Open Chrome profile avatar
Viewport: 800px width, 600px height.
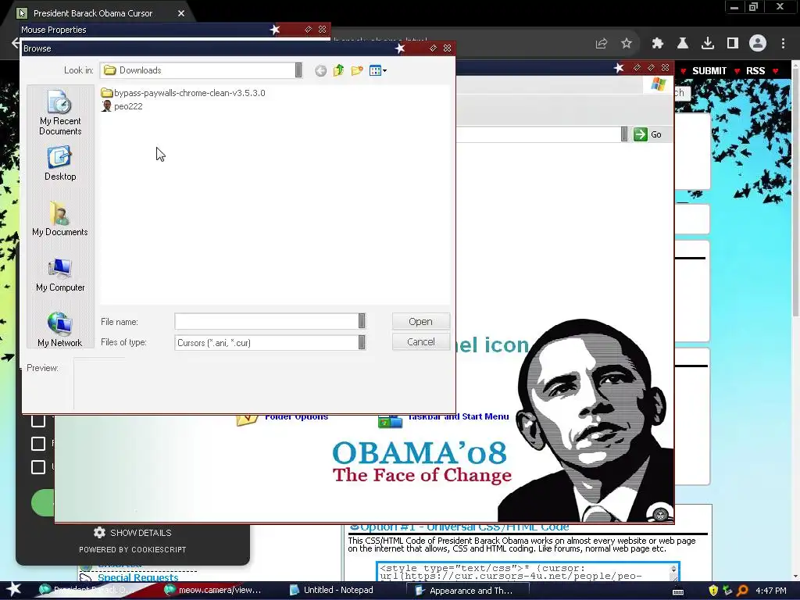tap(758, 44)
